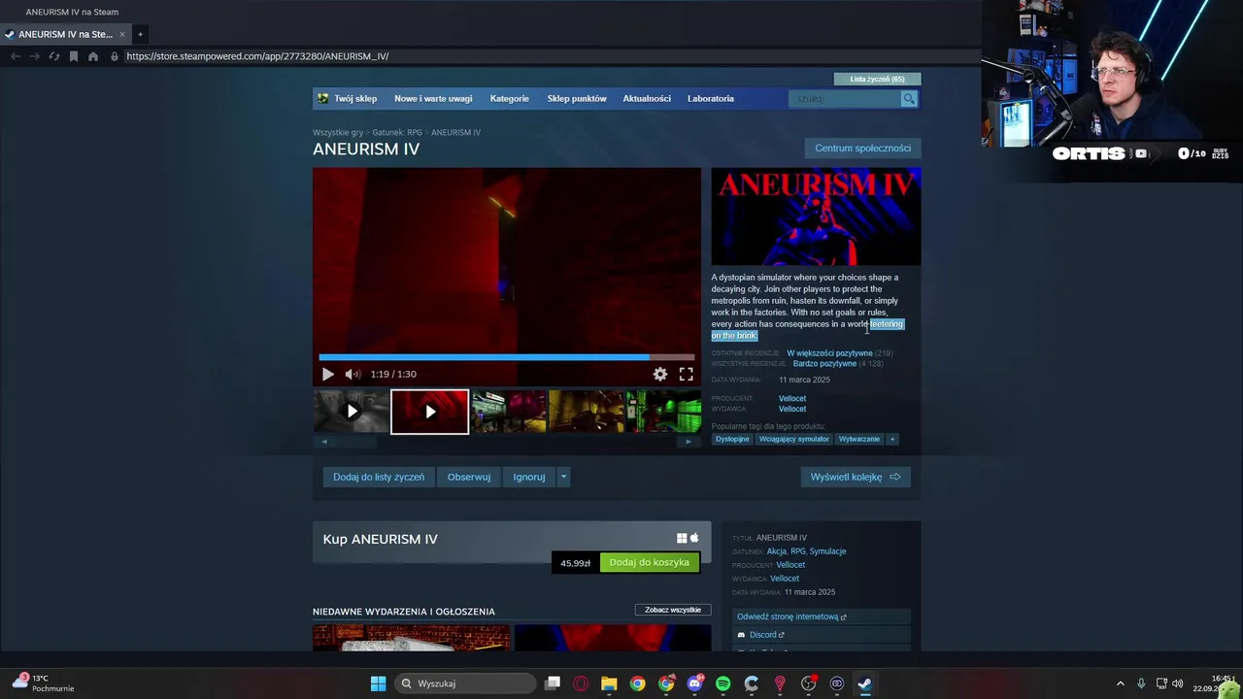Click the Wciągający symulator tag

tap(794, 439)
